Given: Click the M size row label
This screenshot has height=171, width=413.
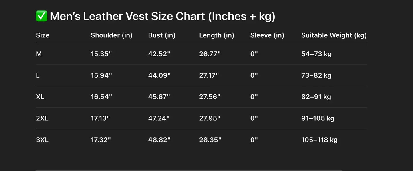Looking at the screenshot, I should (39, 54).
